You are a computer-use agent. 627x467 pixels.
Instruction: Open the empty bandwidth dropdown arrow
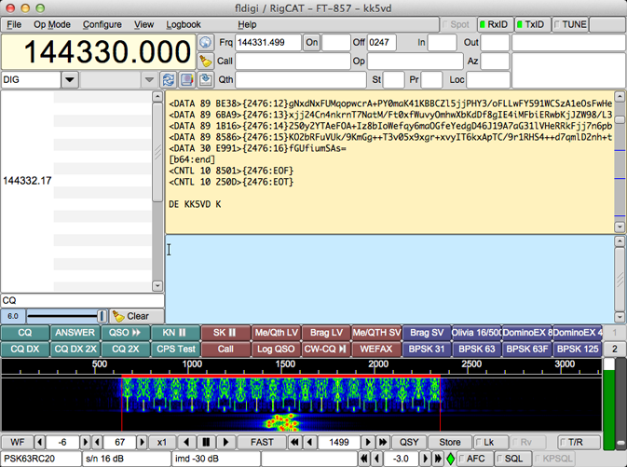pos(149,79)
